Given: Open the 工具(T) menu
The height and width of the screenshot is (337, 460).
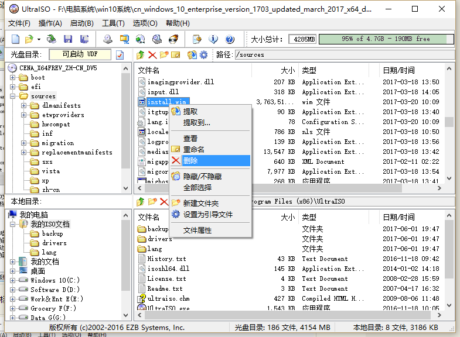Looking at the screenshot, I should pyautogui.click(x=113, y=23).
